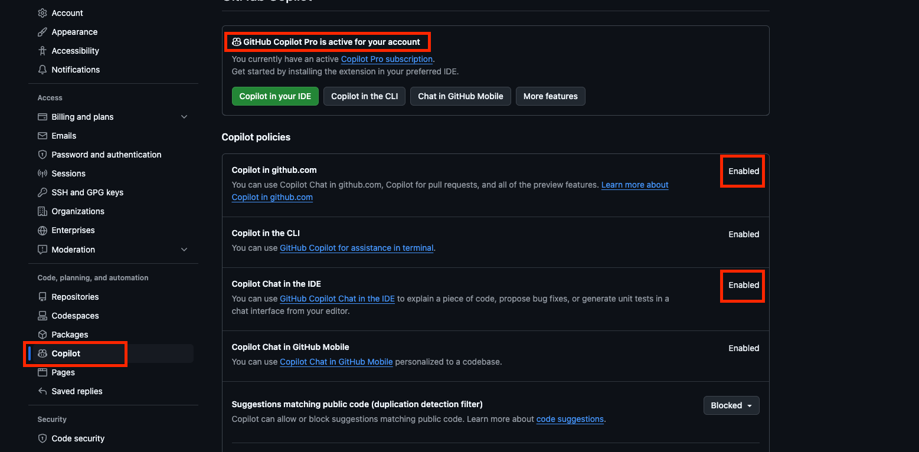Click the Copilot in the CLI button
The height and width of the screenshot is (452, 919).
pos(364,96)
